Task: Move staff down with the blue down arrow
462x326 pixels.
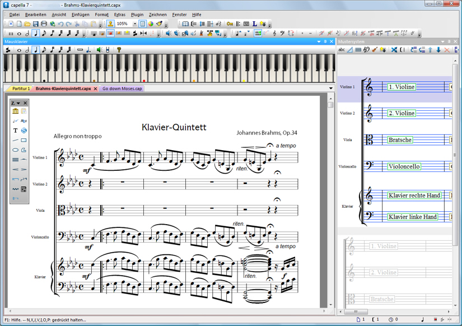Action: (438, 50)
